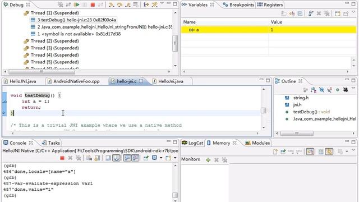Click 'return;' line in hello-jni.c editor
The image size is (359, 202).
tap(31, 107)
